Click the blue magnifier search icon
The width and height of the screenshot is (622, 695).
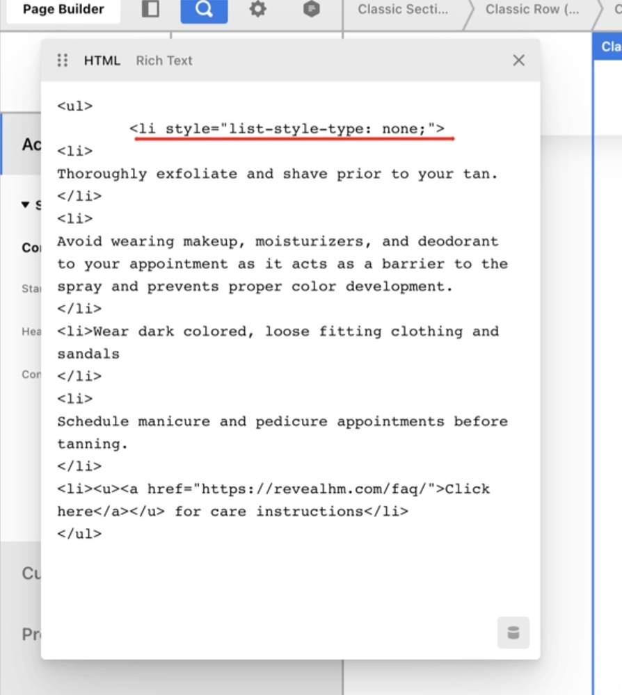(204, 10)
